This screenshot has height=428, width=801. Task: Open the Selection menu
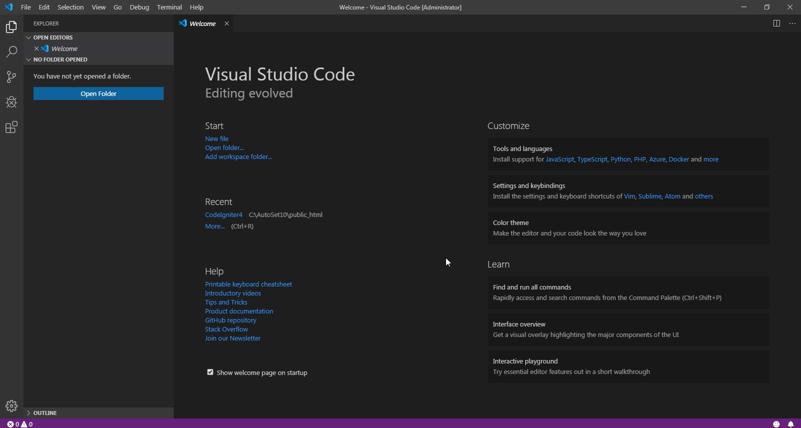click(x=71, y=7)
